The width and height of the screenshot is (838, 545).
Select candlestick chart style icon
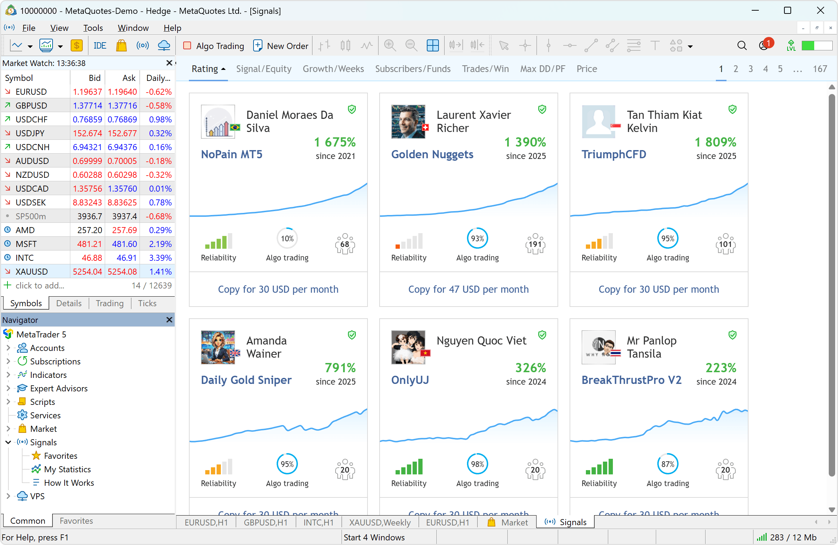pos(345,46)
